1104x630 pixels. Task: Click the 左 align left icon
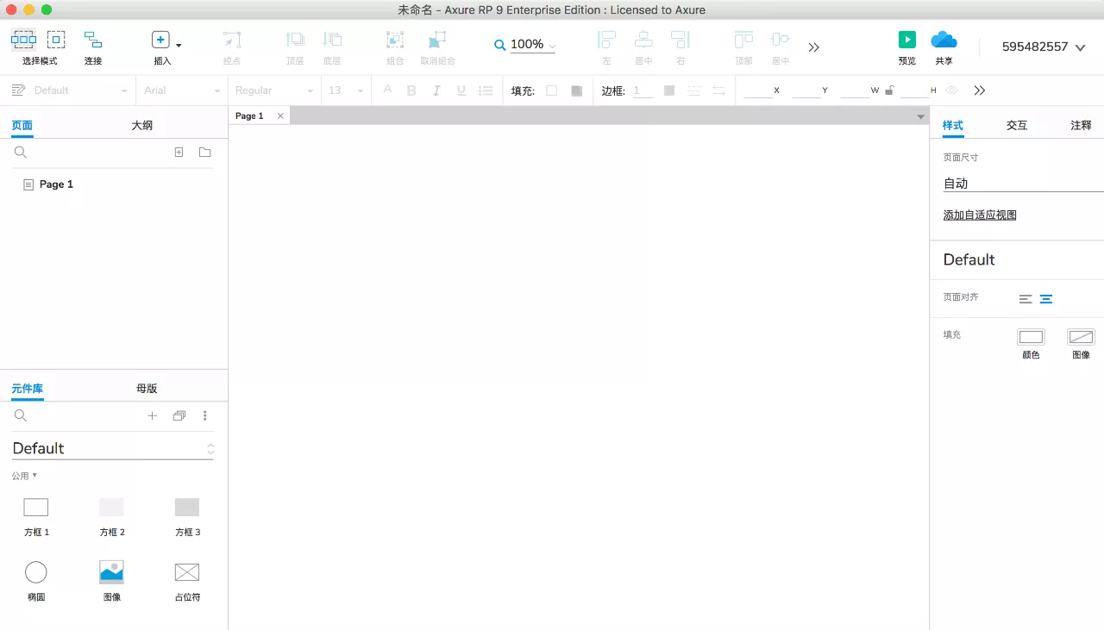coord(607,40)
